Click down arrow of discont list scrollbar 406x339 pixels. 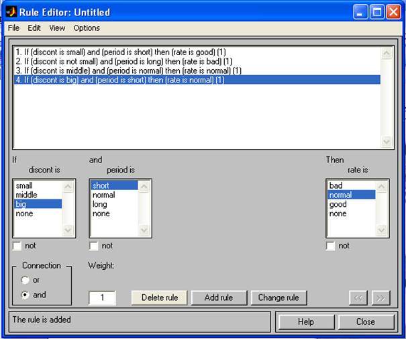pos(68,230)
